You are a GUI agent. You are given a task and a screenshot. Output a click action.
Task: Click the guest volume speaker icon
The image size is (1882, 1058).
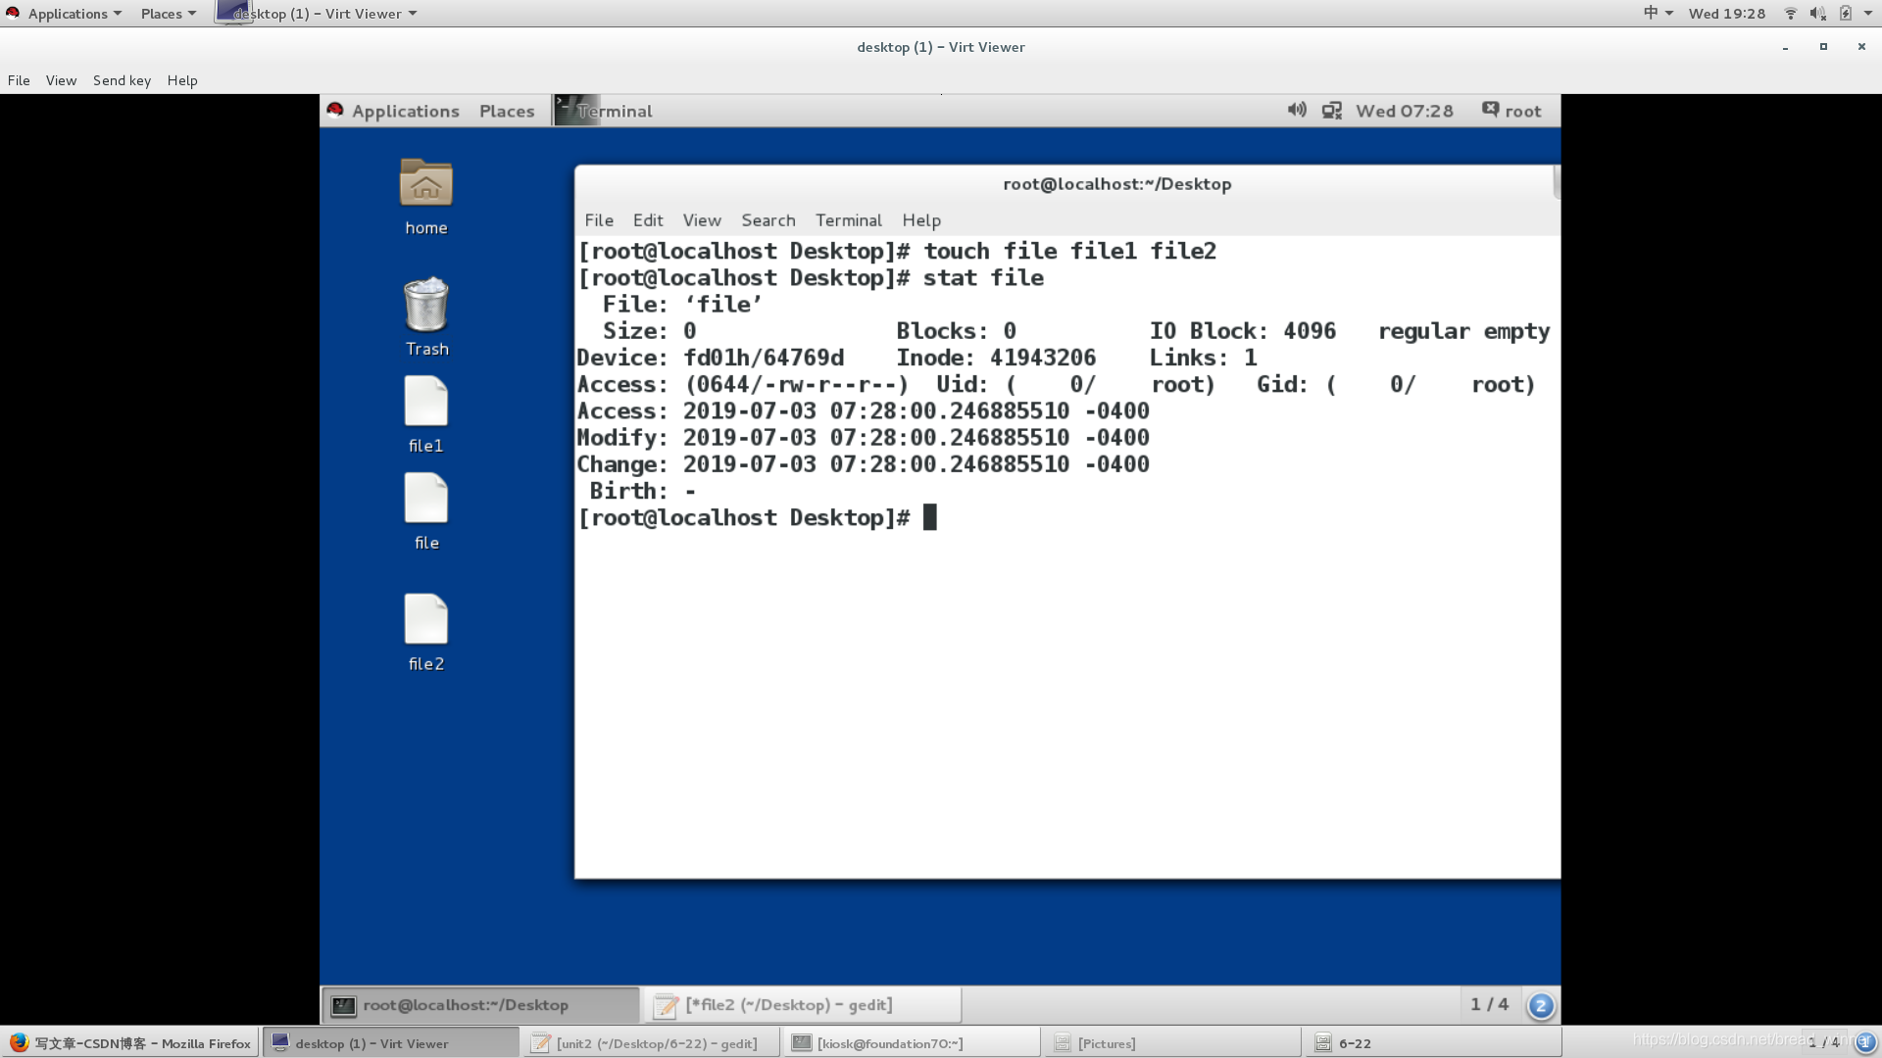(x=1297, y=110)
